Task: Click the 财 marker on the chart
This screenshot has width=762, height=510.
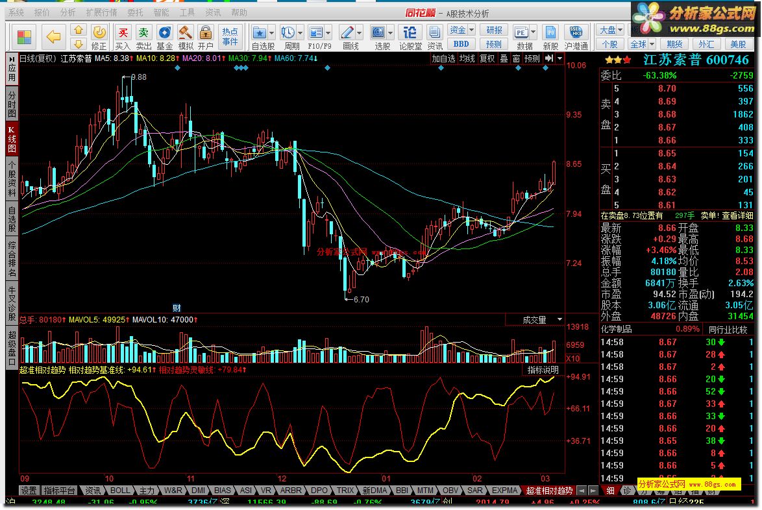Action: [x=177, y=308]
